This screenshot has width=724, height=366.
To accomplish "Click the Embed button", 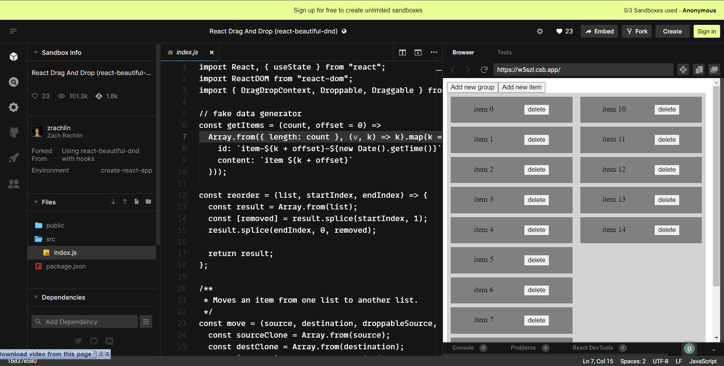I will point(600,31).
